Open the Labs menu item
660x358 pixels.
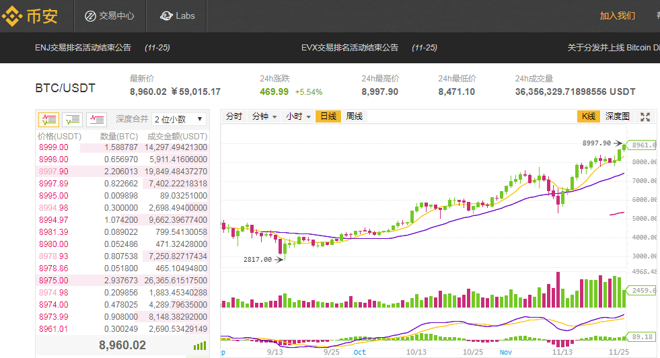pos(178,15)
